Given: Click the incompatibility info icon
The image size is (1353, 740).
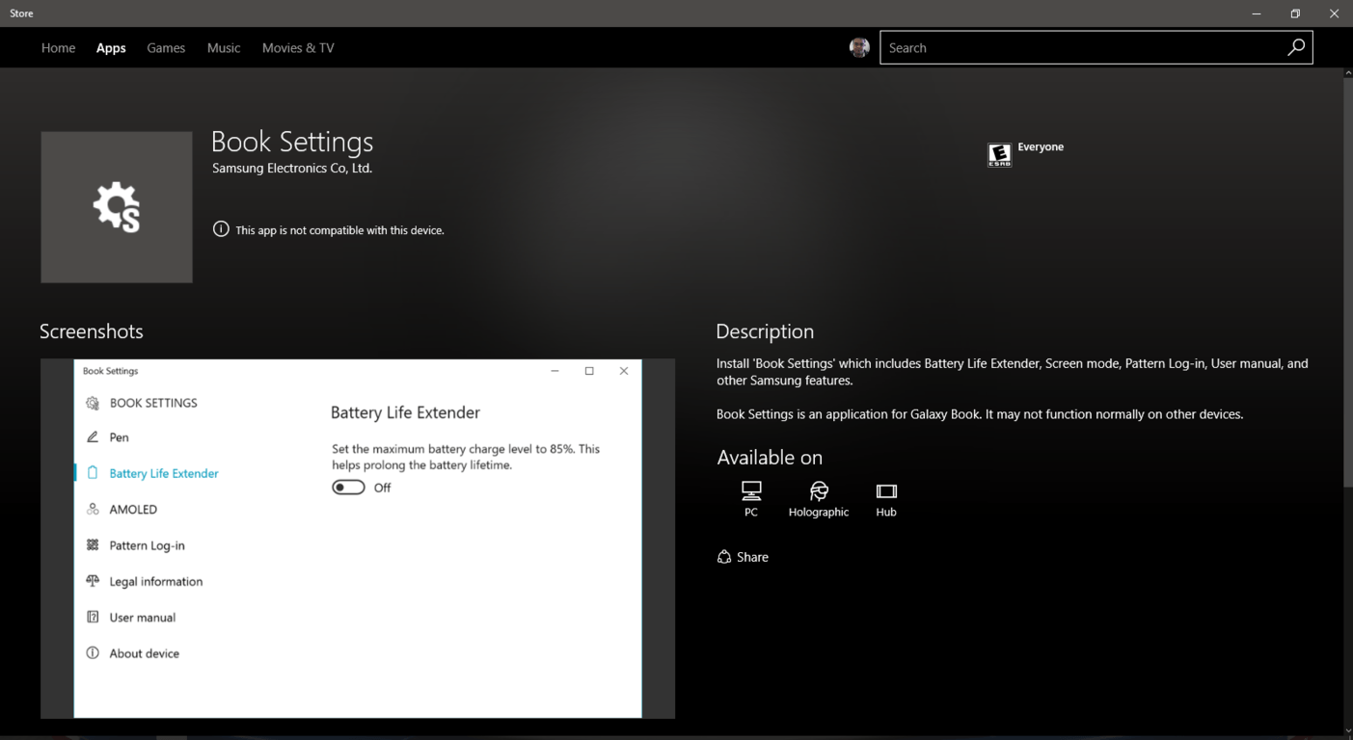Looking at the screenshot, I should [221, 229].
